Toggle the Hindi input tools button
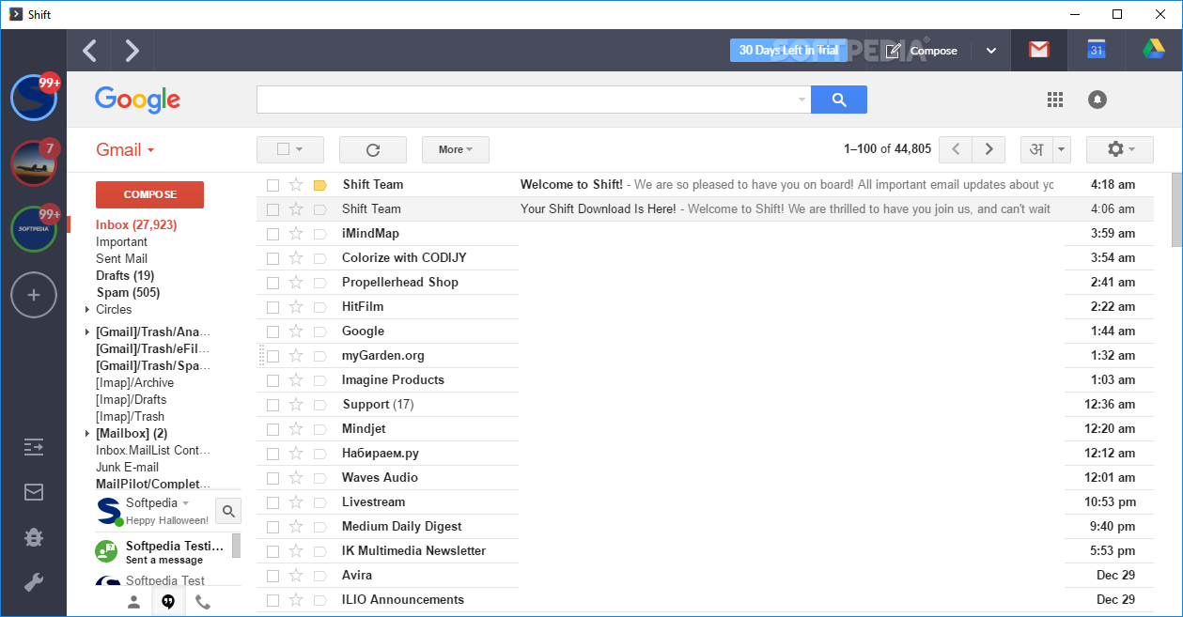 pos(1037,149)
